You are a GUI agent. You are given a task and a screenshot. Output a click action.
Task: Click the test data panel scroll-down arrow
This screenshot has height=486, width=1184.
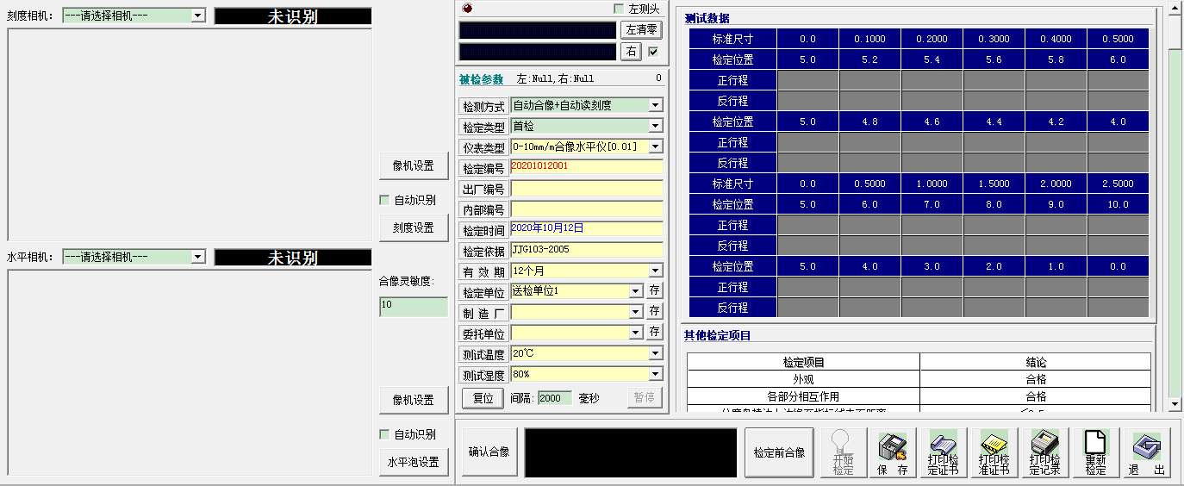(x=1175, y=404)
